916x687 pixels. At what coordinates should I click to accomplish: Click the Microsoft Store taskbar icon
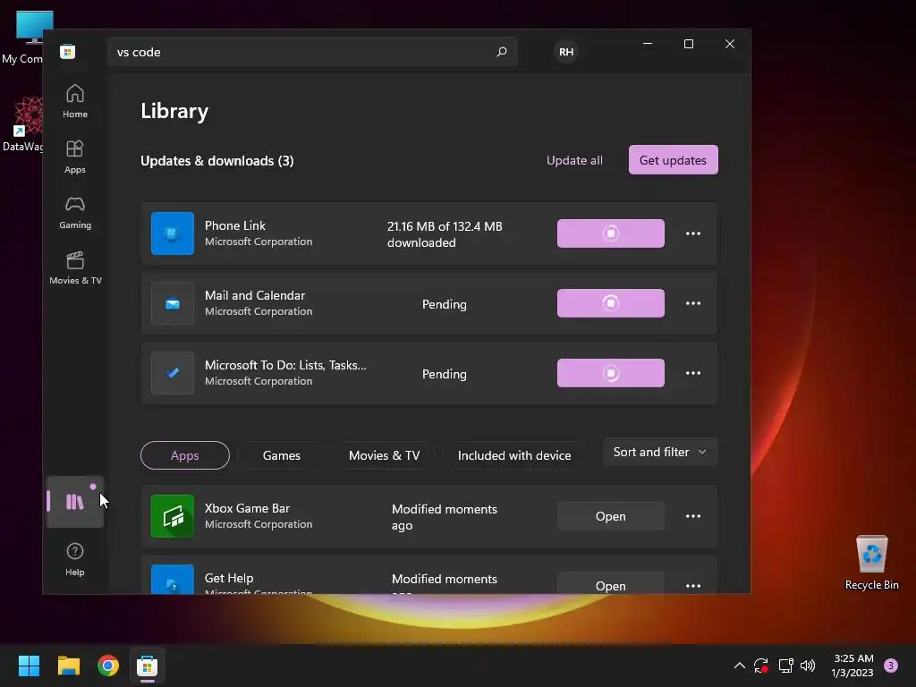click(148, 666)
